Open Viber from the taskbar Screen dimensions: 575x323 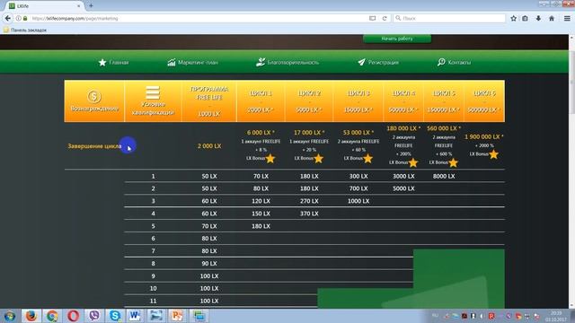coord(93,316)
